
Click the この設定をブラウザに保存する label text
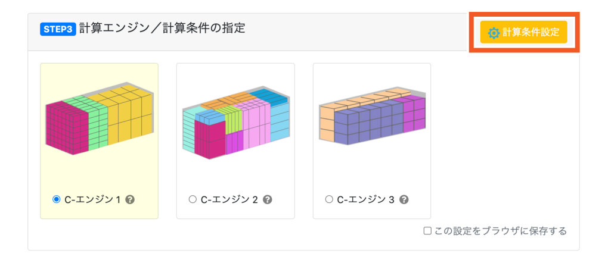[501, 231]
